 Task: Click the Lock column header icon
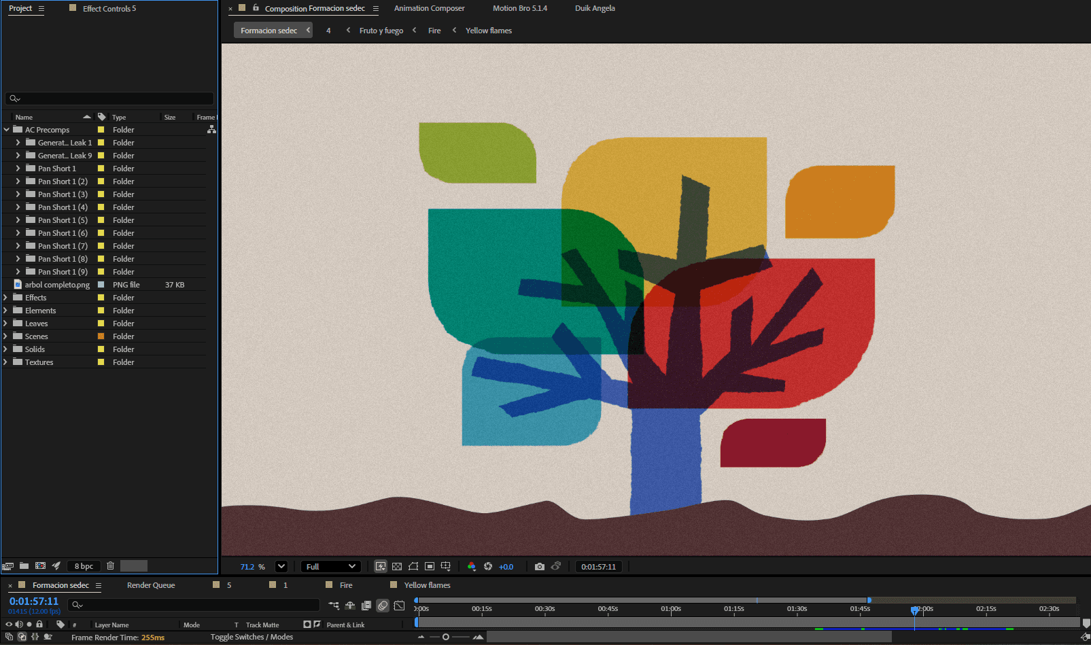pyautogui.click(x=39, y=624)
